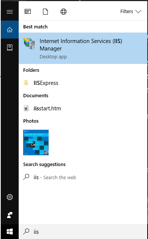
Task: Select the Home icon in the sidebar
Action: pos(10,30)
